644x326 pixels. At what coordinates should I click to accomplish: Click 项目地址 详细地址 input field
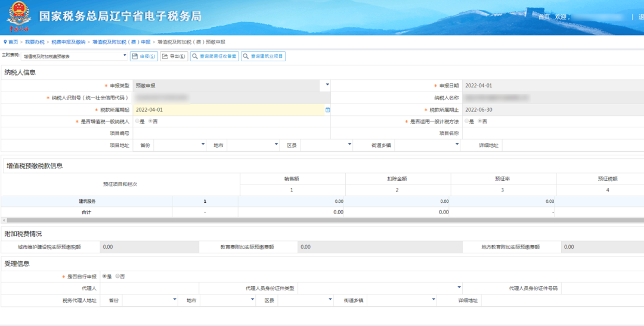click(x=573, y=145)
